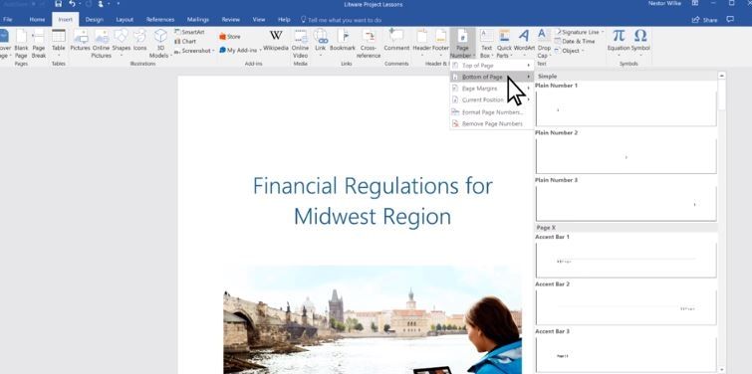The image size is (752, 374).
Task: Click the Tell me search box
Action: point(341,20)
